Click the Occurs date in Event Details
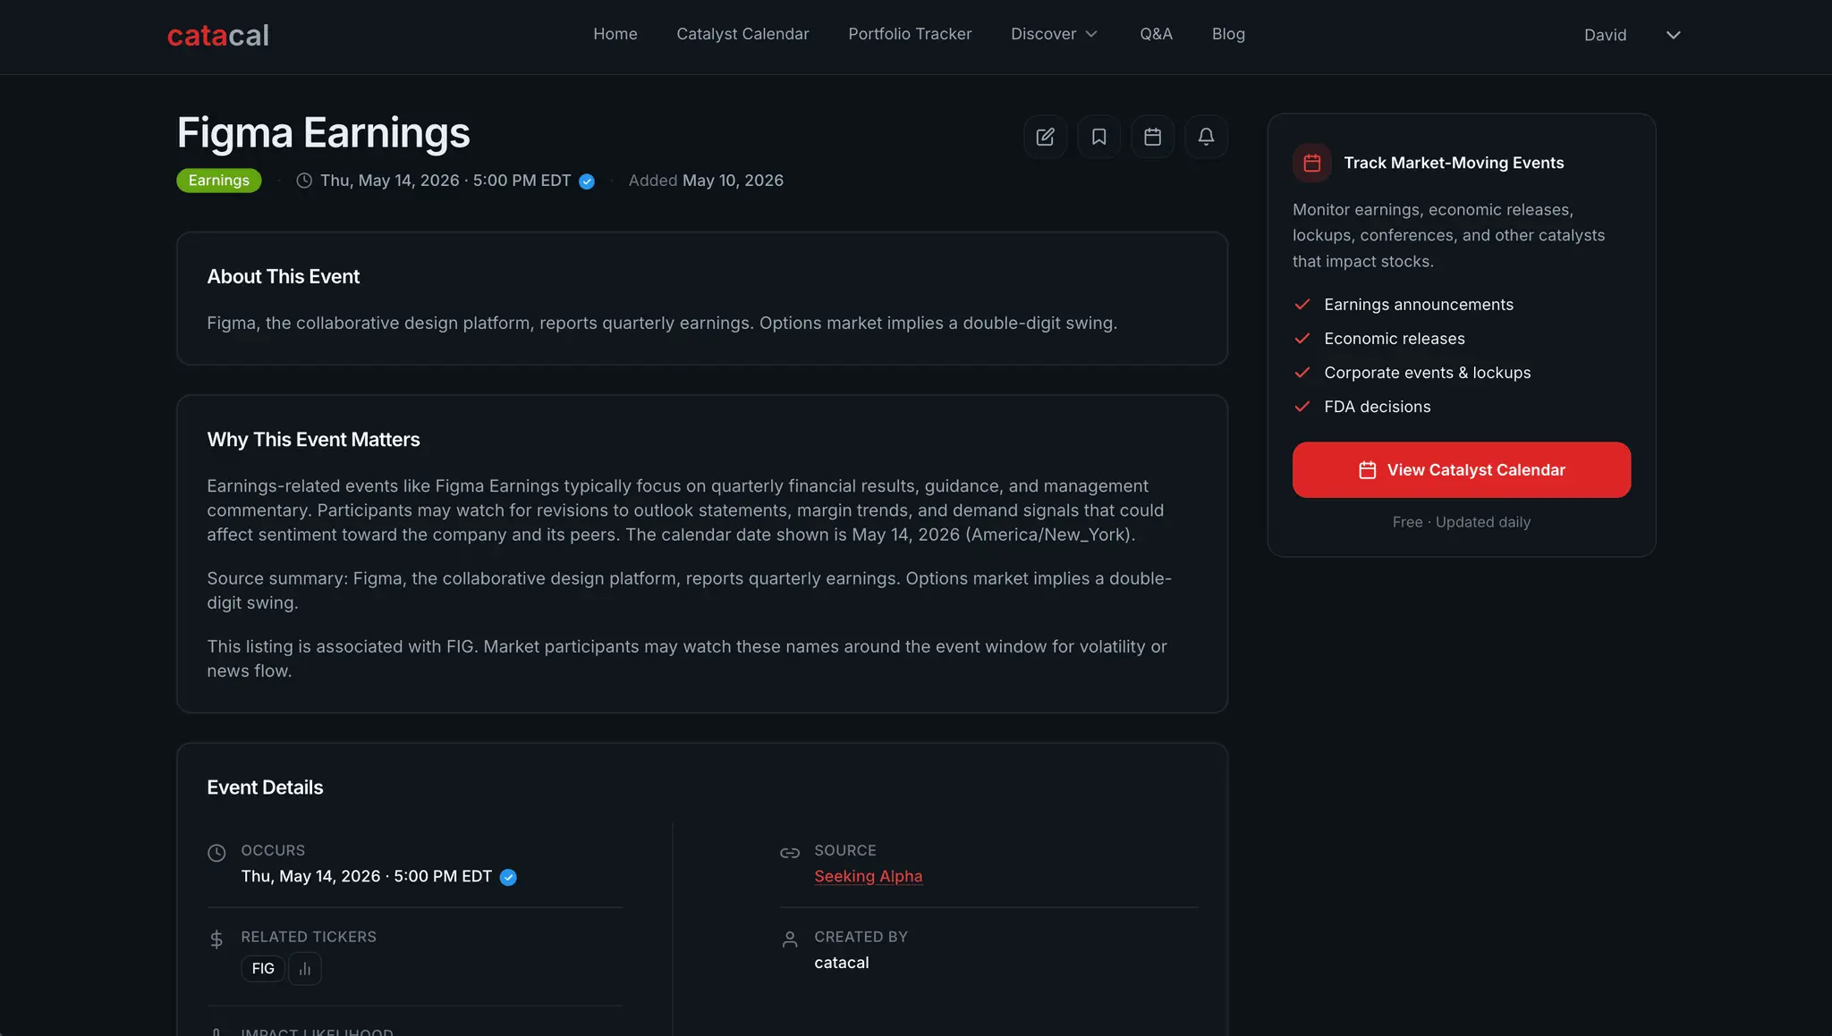The height and width of the screenshot is (1036, 1832). tap(367, 877)
